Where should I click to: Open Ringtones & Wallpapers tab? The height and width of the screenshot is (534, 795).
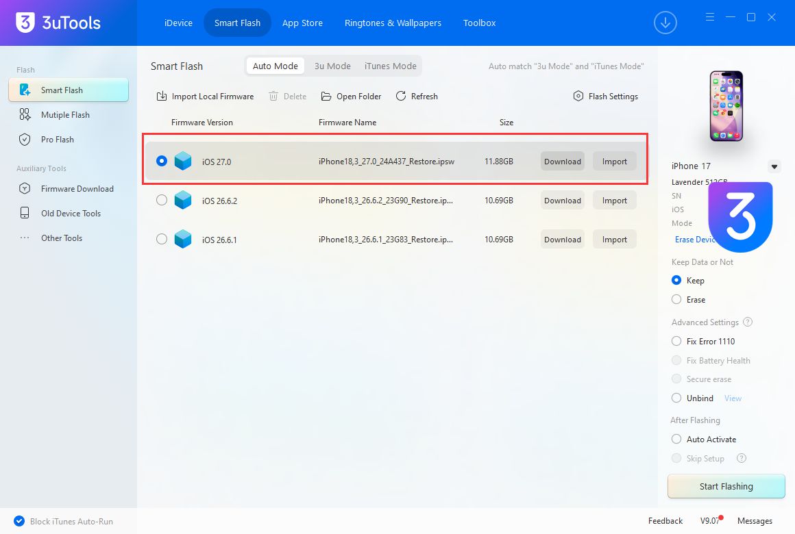tap(393, 23)
